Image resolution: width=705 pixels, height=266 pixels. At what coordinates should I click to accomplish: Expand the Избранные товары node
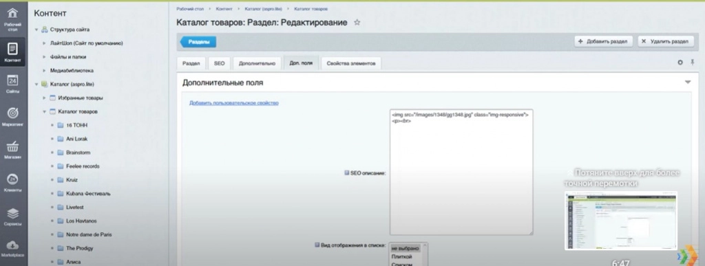tap(45, 98)
